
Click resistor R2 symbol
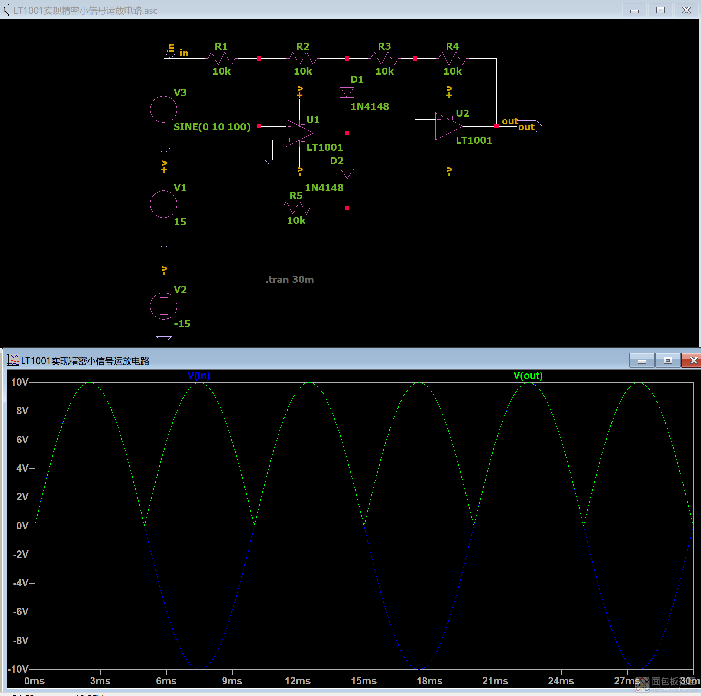coord(303,58)
